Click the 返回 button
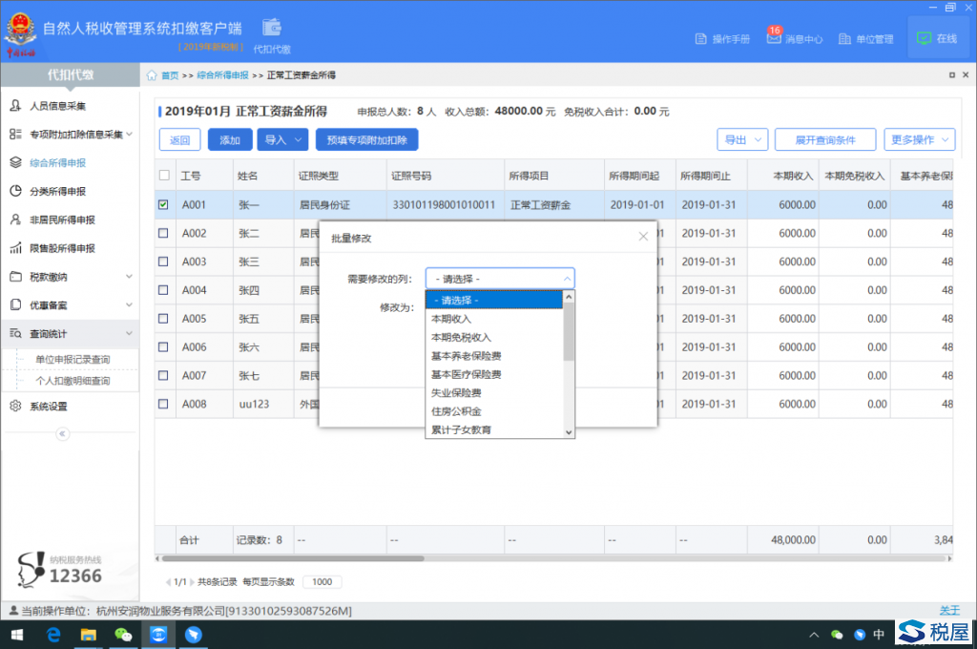977x649 pixels. [x=179, y=139]
